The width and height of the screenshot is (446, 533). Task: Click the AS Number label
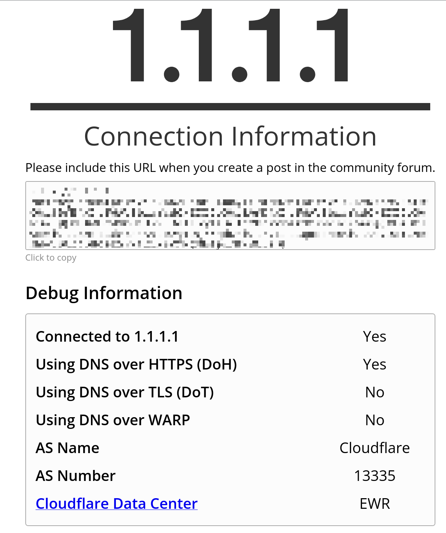tap(75, 475)
